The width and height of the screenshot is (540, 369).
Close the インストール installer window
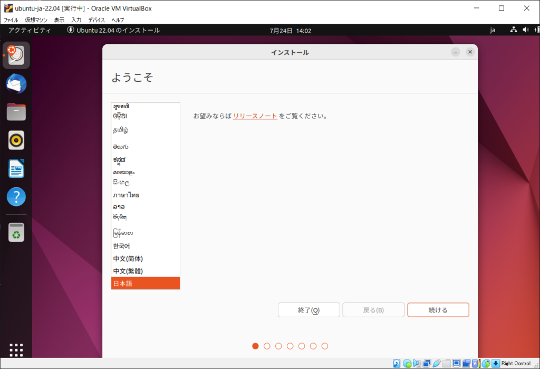[x=470, y=52]
